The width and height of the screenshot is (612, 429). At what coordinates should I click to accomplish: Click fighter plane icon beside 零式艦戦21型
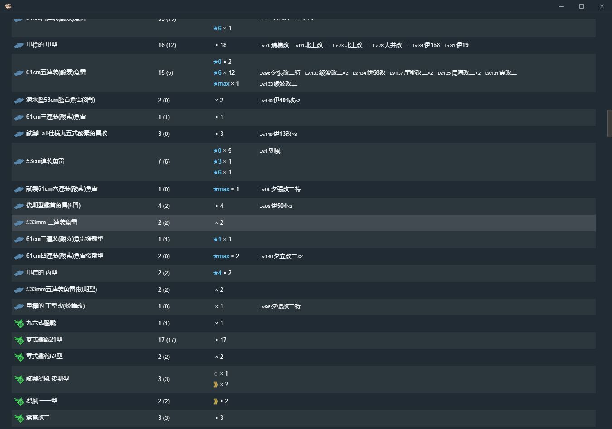[x=19, y=340]
